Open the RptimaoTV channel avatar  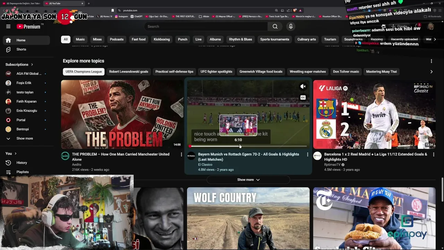[317, 156]
